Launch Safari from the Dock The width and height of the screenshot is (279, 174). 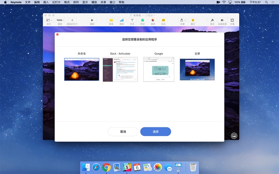coord(96,167)
